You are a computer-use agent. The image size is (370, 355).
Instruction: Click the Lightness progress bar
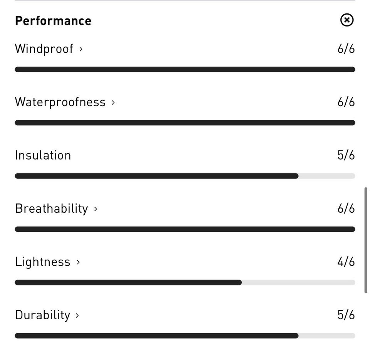tap(185, 283)
